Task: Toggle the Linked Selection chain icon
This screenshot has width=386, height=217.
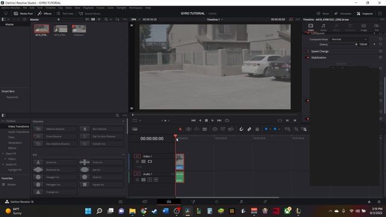Action: click(x=249, y=129)
